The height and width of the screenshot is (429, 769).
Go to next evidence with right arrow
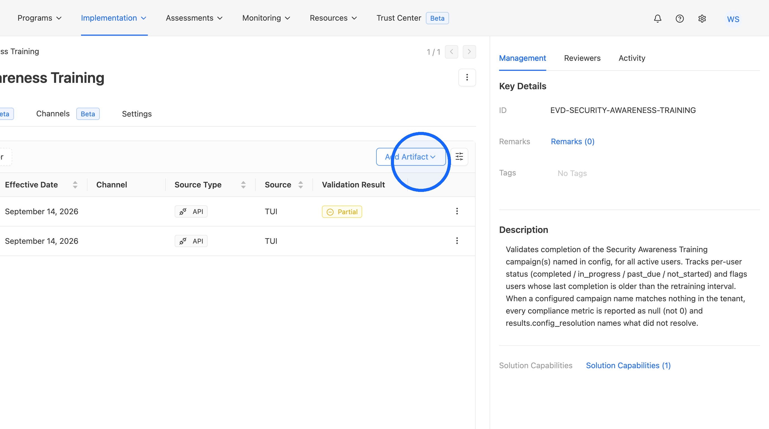point(469,52)
